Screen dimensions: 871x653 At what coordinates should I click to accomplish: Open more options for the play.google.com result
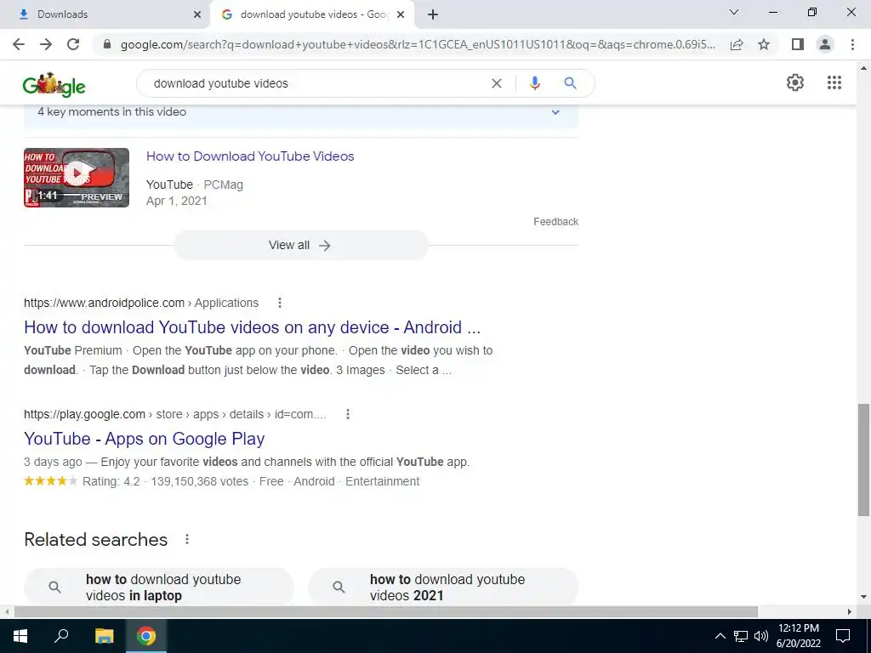348,414
